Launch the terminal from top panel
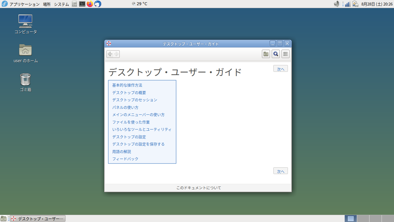Screen dimensions: 394x222 (x=82, y=4)
